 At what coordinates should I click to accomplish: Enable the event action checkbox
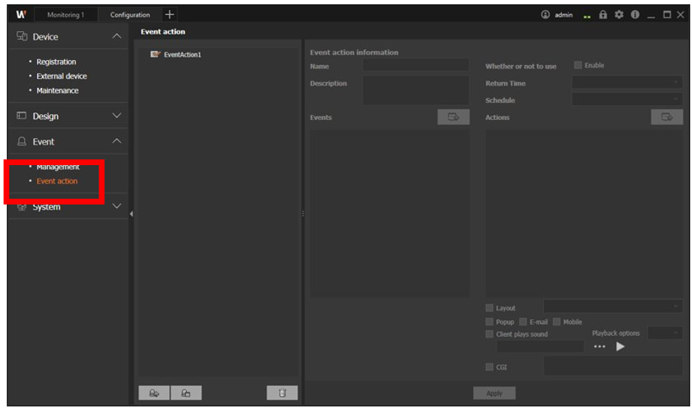click(578, 65)
